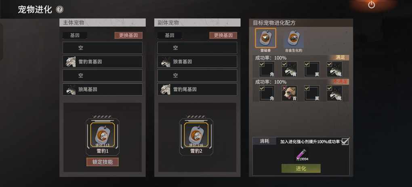Select the 雪豹1 main pet tag icon
412x187 pixels.
pos(102,135)
